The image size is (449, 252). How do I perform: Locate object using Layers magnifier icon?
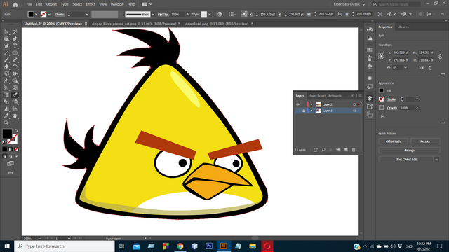point(323,150)
